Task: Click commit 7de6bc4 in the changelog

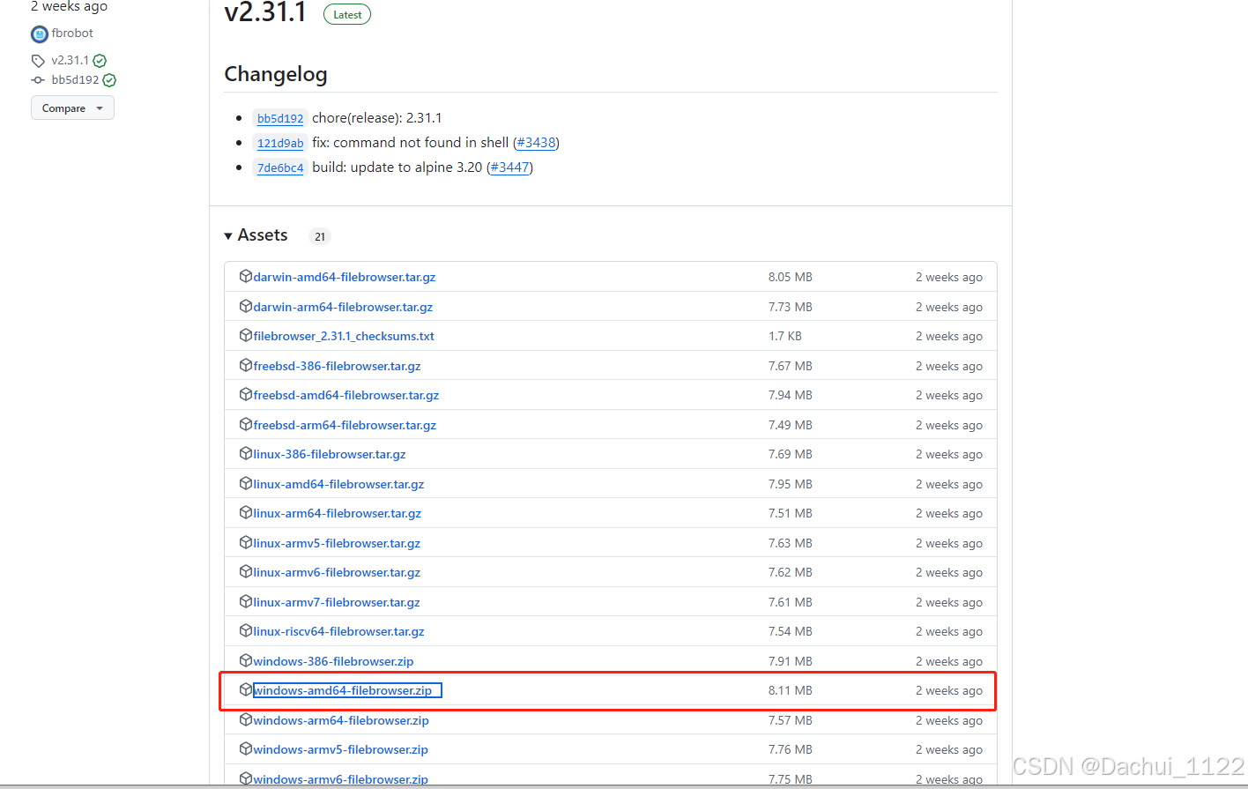Action: pyautogui.click(x=279, y=167)
